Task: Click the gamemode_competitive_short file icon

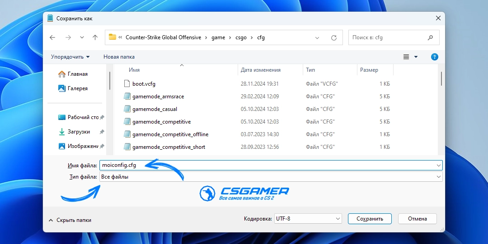Action: coord(127,147)
